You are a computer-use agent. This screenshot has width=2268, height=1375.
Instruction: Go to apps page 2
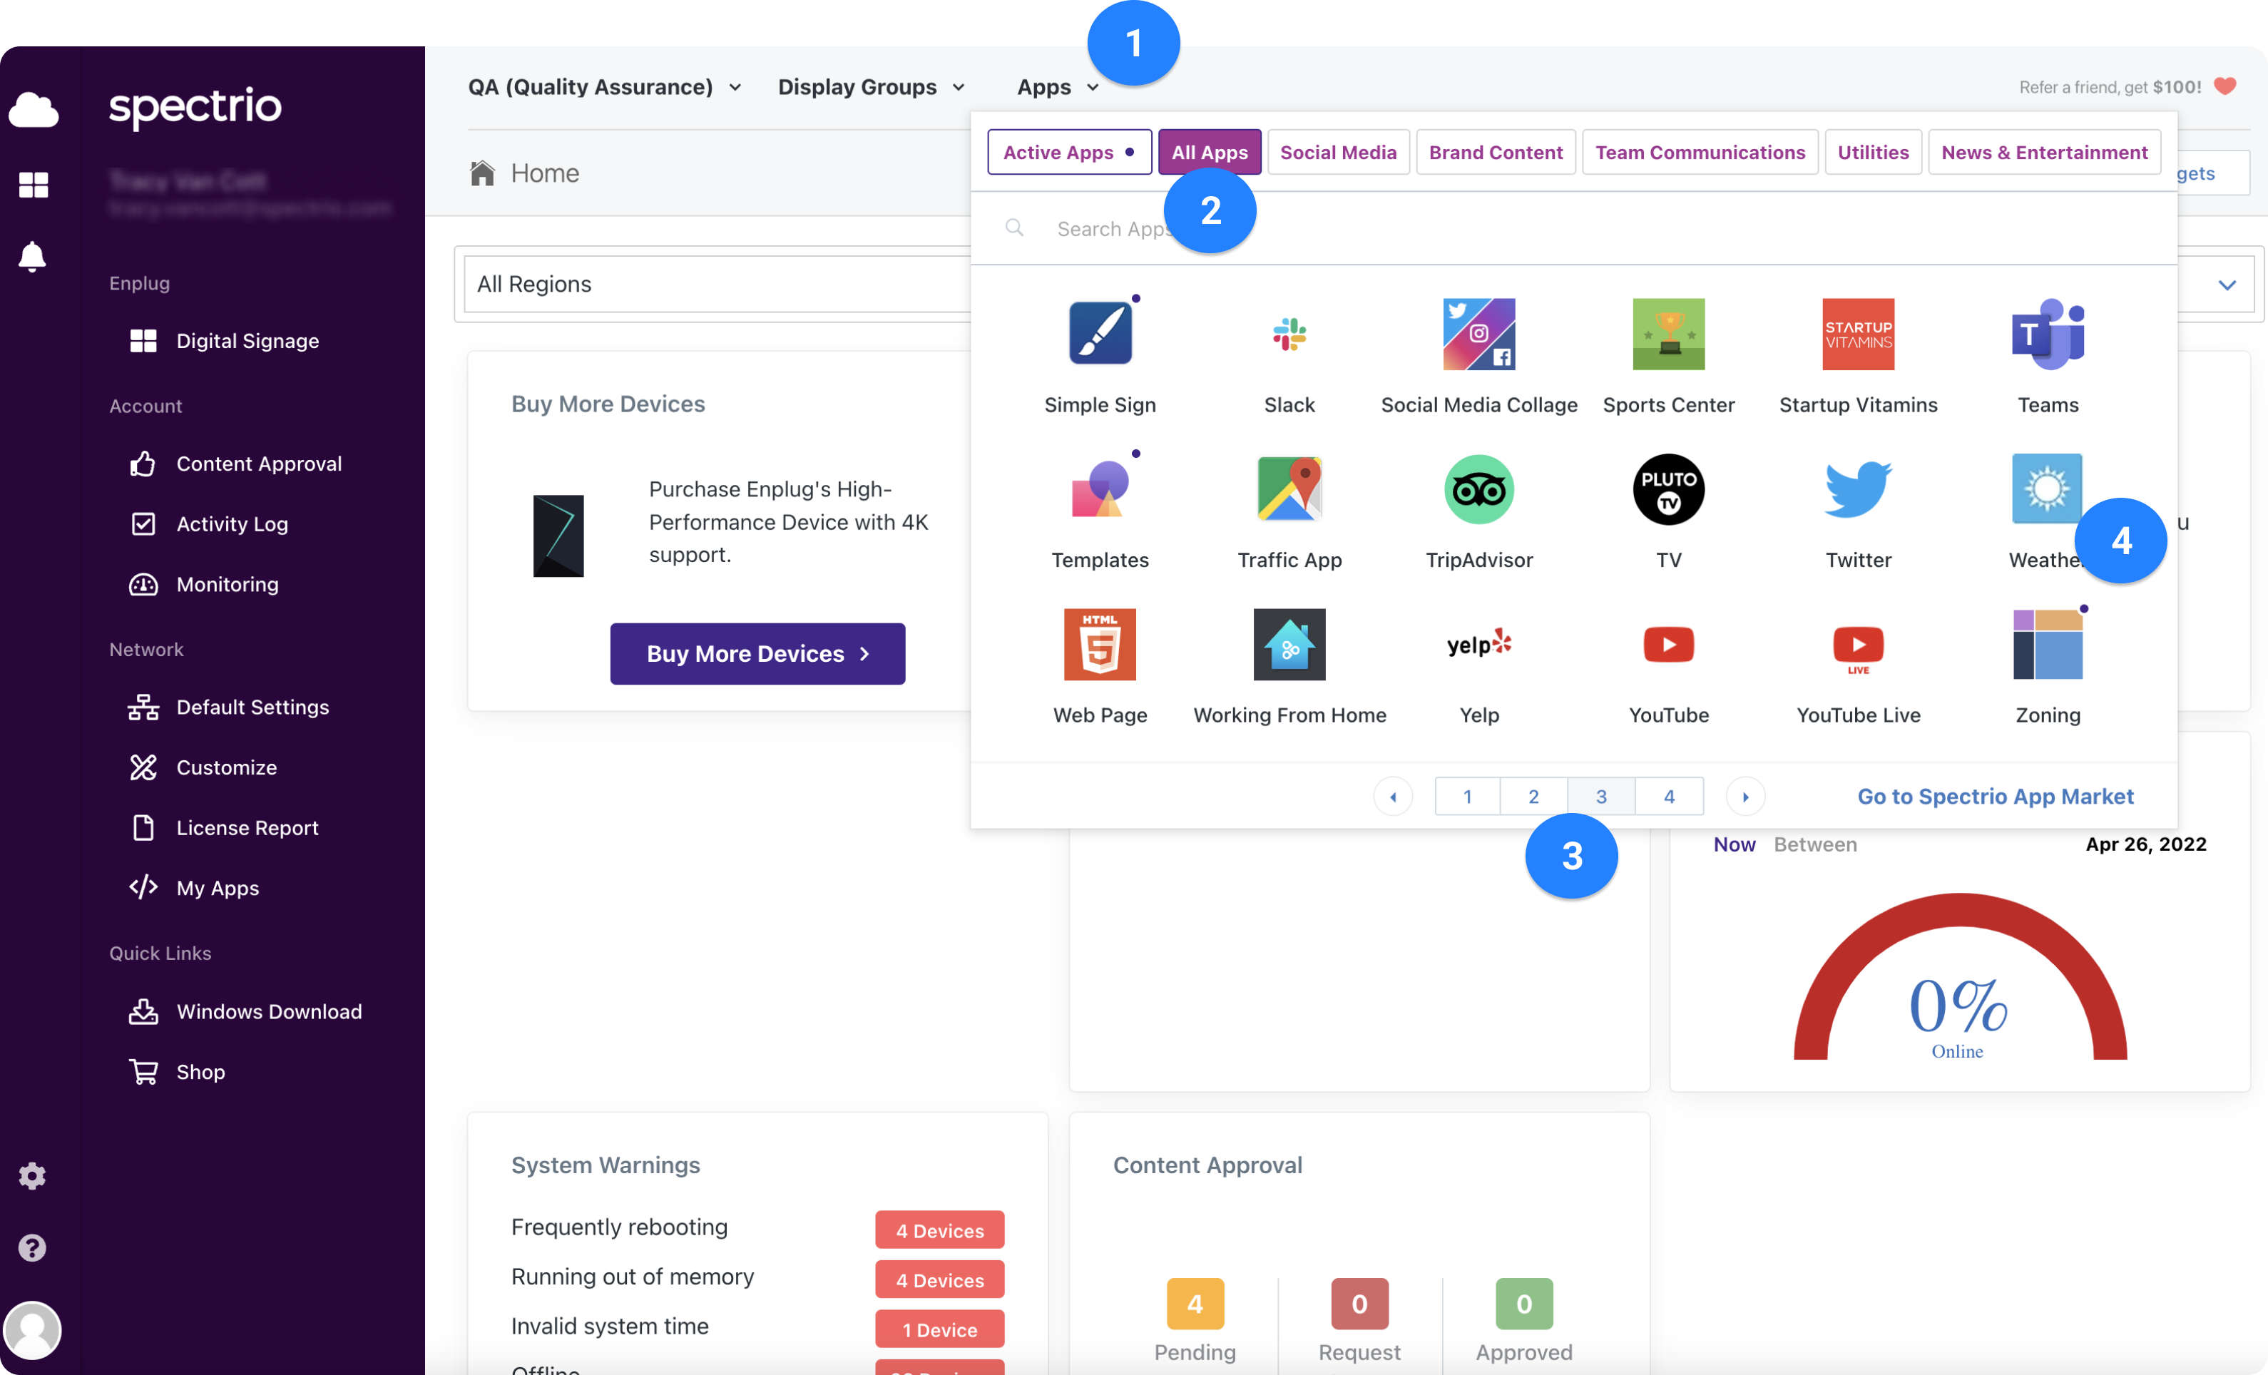click(1533, 796)
